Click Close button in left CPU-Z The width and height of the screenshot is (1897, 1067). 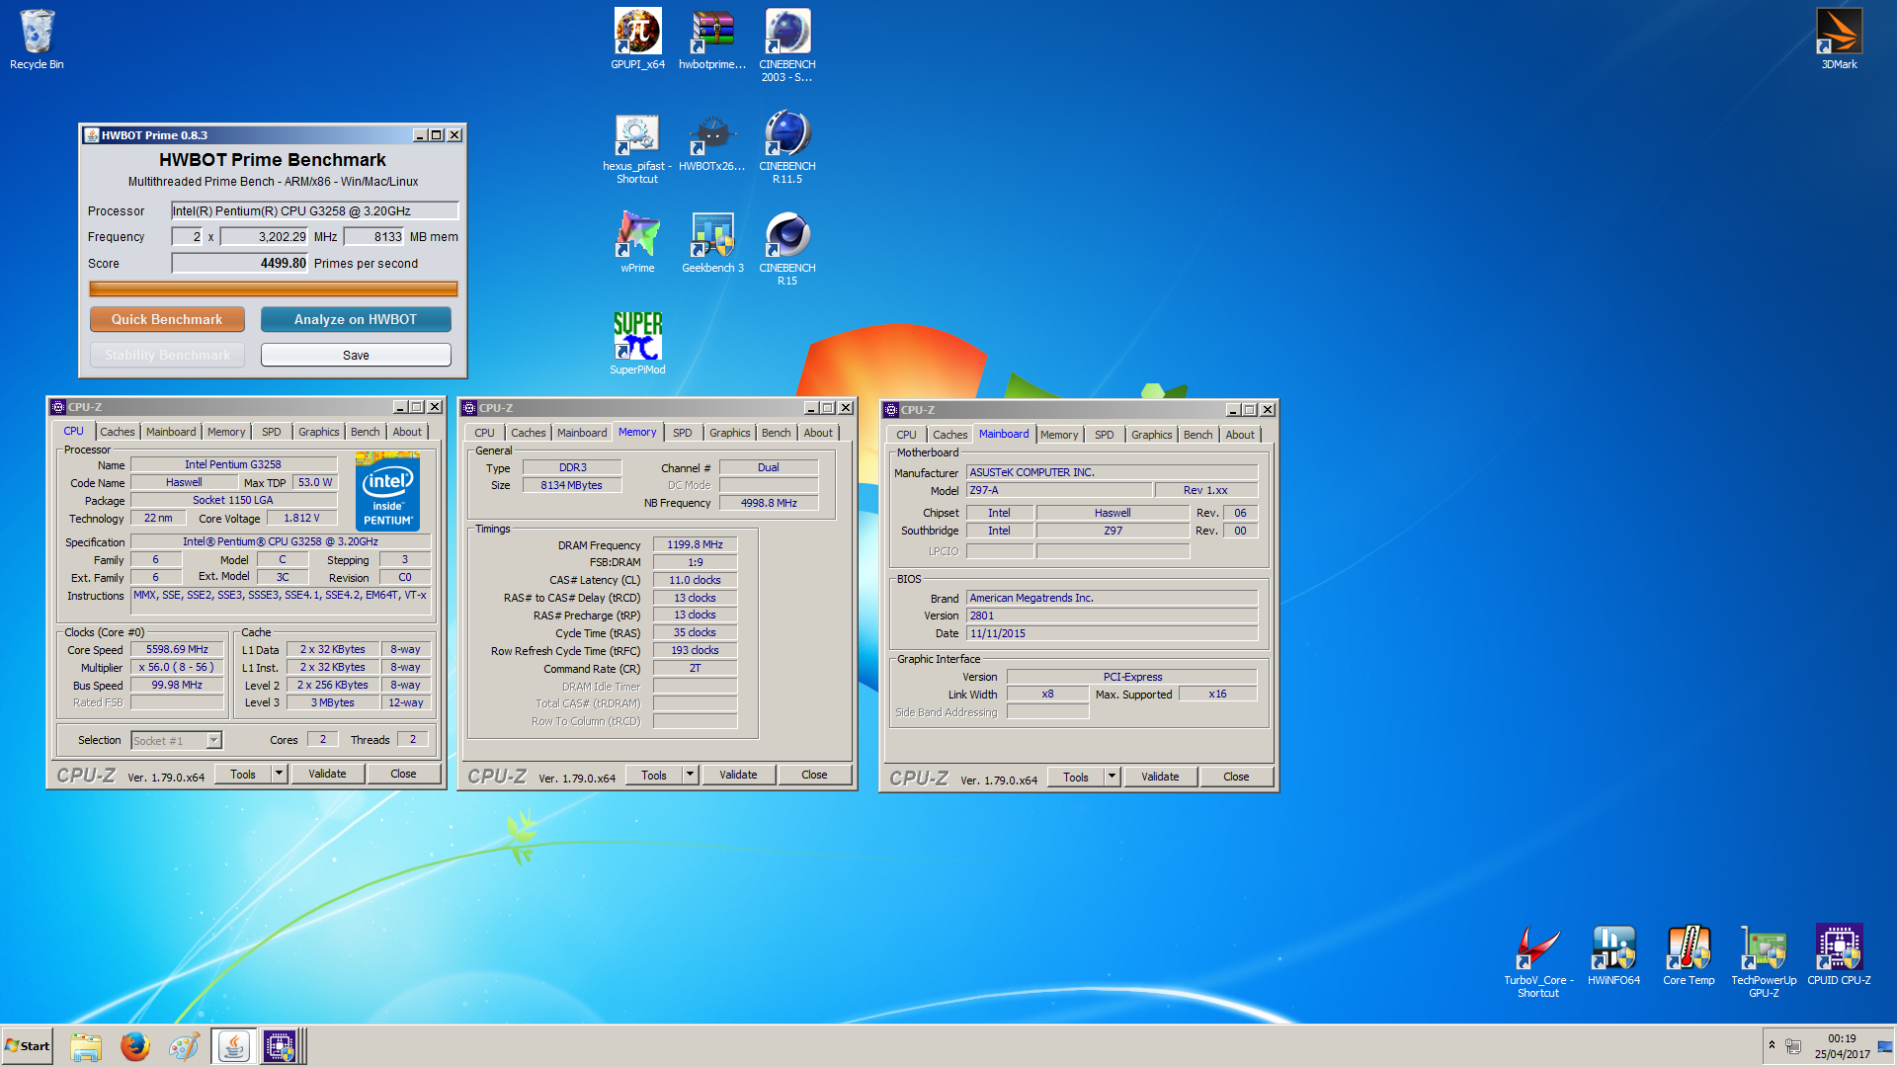click(403, 775)
